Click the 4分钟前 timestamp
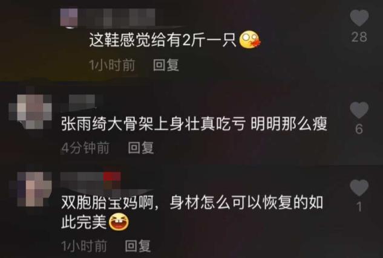Image resolution: width=383 pixels, height=258 pixels. (85, 148)
